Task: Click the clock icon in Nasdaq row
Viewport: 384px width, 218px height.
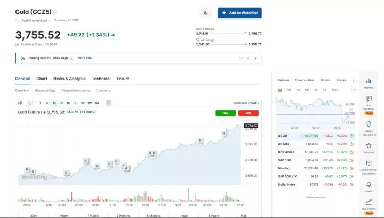Action: pos(351,168)
